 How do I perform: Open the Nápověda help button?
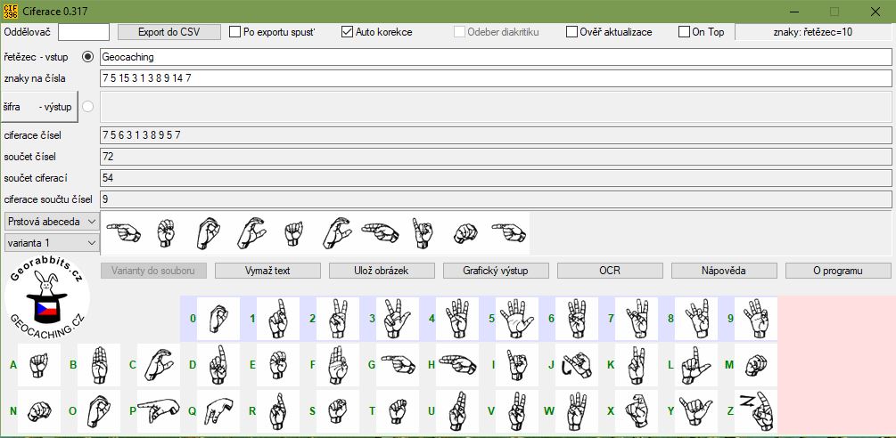pyautogui.click(x=724, y=271)
